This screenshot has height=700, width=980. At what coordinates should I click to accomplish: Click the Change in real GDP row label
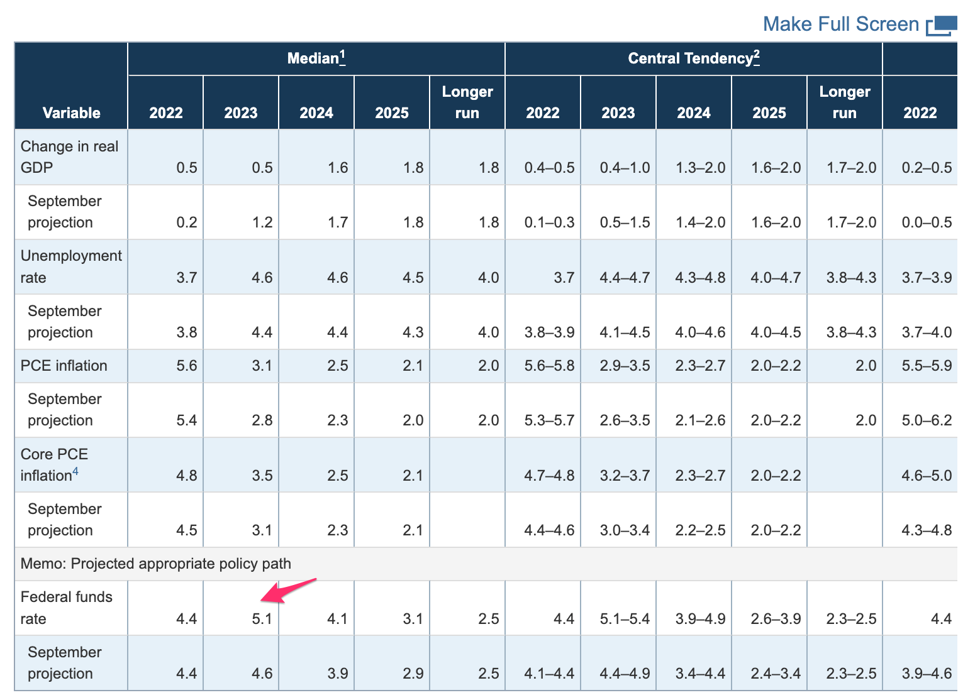coord(69,156)
